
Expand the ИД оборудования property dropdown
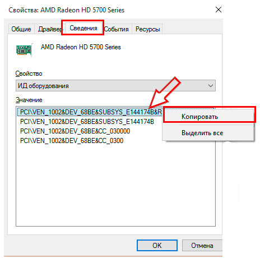point(115,86)
